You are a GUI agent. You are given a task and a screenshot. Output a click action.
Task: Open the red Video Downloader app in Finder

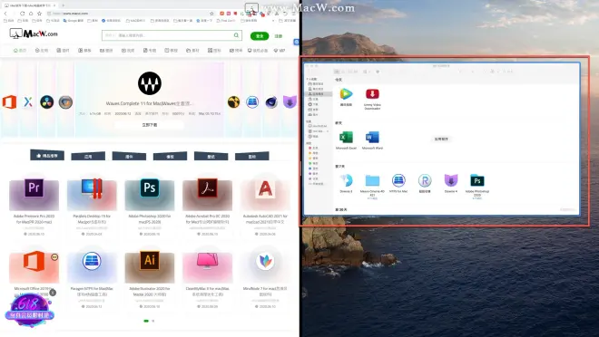(372, 94)
